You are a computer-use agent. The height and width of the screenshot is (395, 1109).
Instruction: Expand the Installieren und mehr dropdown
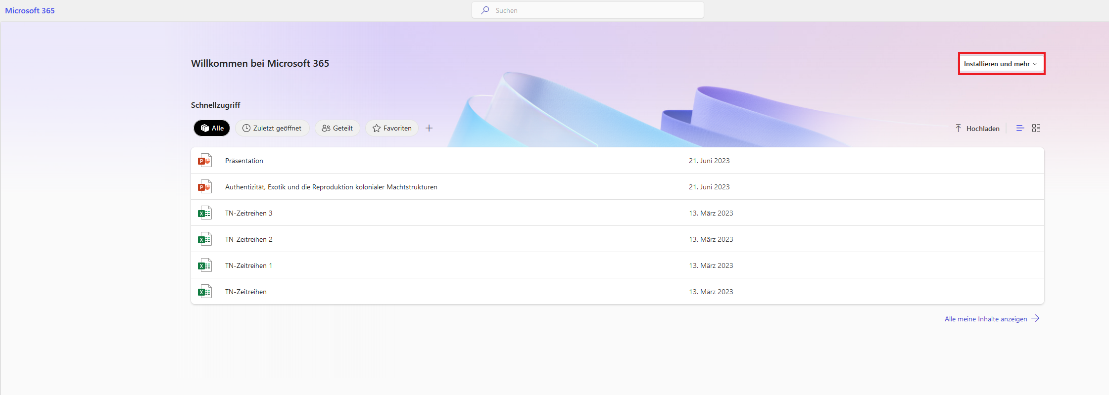coord(1001,64)
